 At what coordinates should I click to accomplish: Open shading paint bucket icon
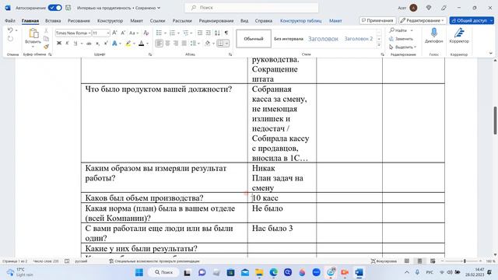click(208, 44)
